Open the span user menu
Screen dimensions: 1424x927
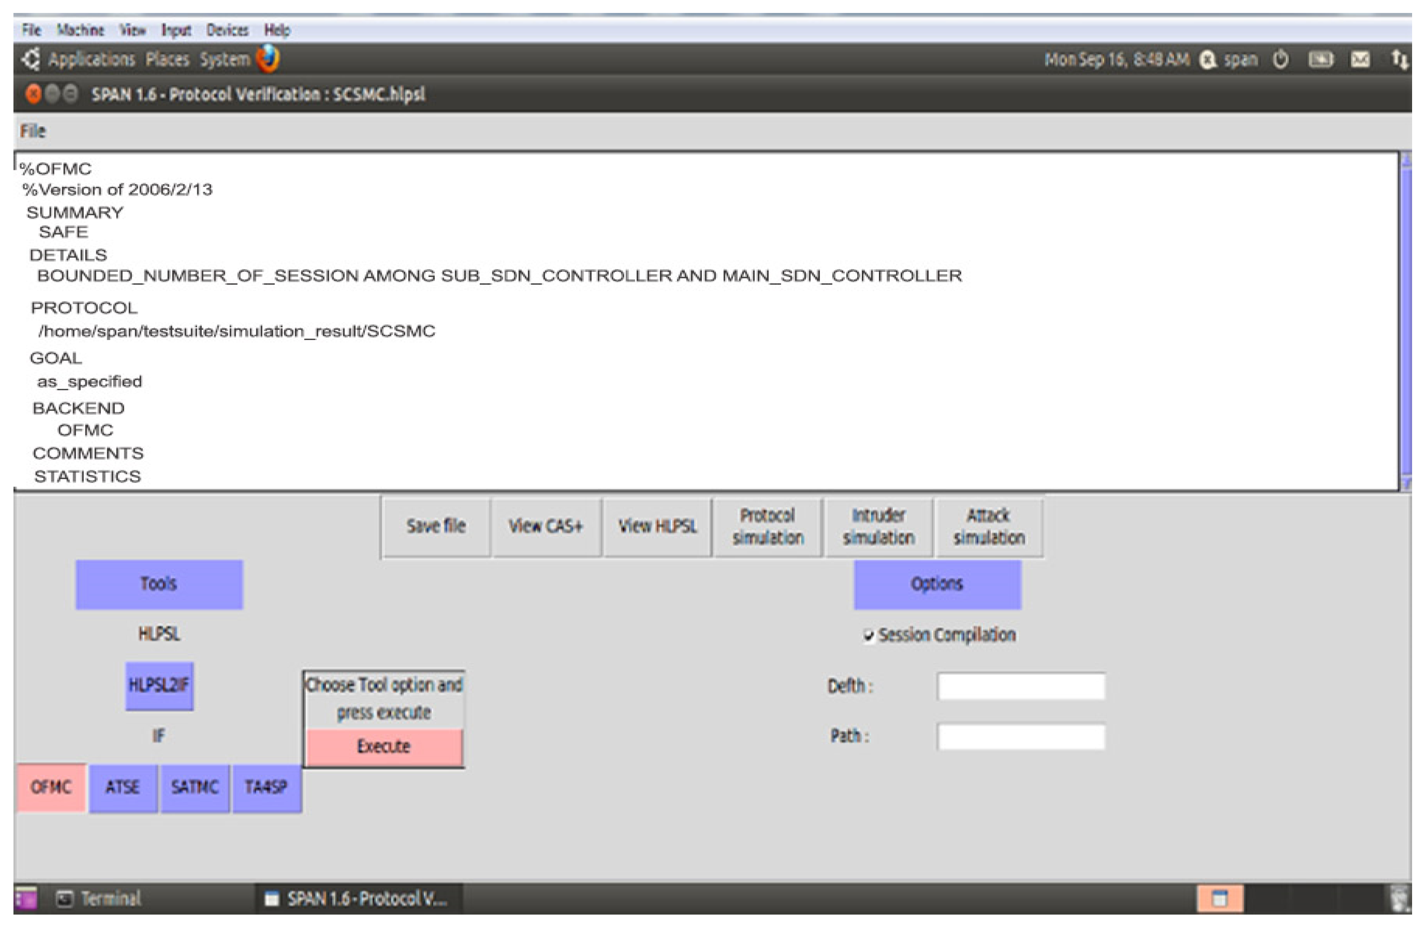[1240, 60]
